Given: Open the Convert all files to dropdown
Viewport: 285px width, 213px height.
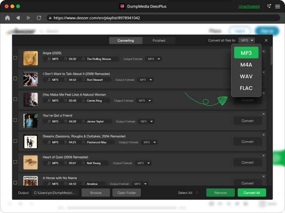Looking at the screenshot, I should 247,40.
